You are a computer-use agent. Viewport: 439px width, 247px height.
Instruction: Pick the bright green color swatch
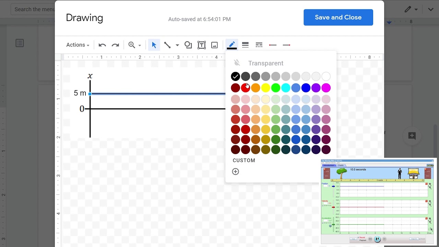tap(276, 88)
